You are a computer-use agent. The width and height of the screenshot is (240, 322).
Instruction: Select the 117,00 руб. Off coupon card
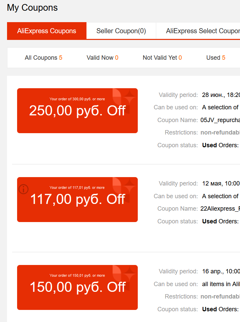[x=77, y=200]
